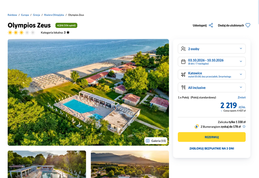Image resolution: width=259 pixels, height=178 pixels.
Task: Go to Grecja breadcrumb
Action: coord(36,15)
